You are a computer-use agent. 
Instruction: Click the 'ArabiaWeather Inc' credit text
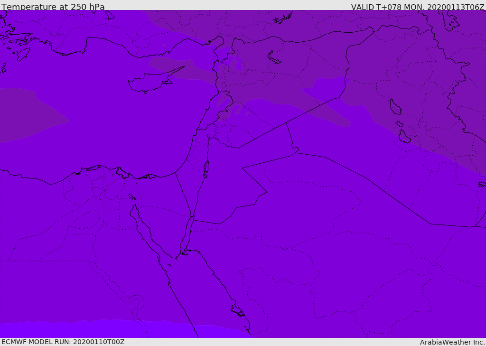(x=452, y=342)
